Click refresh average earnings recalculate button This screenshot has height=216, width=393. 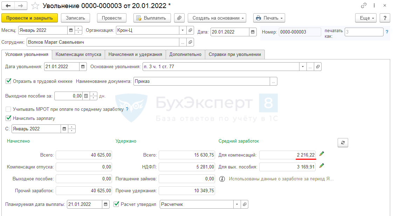pos(343,143)
